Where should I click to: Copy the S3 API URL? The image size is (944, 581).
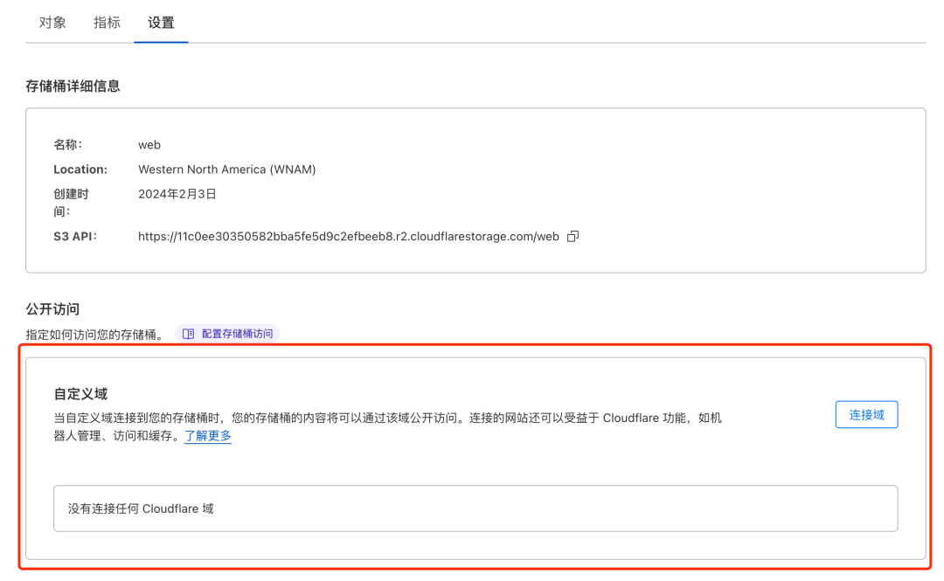tap(573, 236)
